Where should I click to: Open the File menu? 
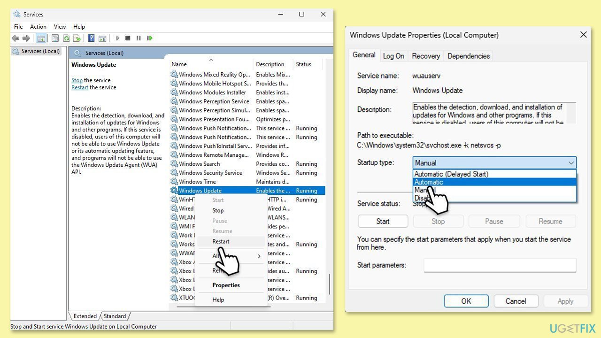[18, 27]
